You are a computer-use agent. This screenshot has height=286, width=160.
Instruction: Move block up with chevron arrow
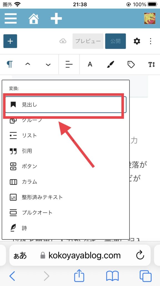coord(27,64)
